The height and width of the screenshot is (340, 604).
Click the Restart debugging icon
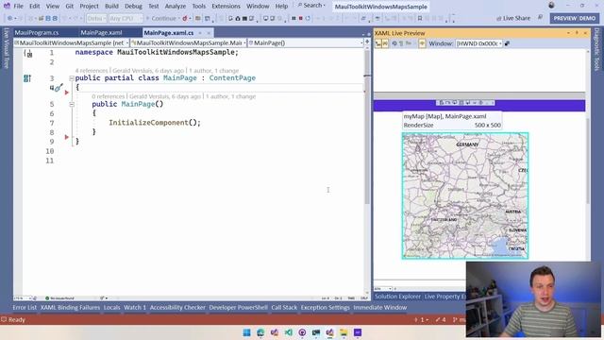(308, 18)
